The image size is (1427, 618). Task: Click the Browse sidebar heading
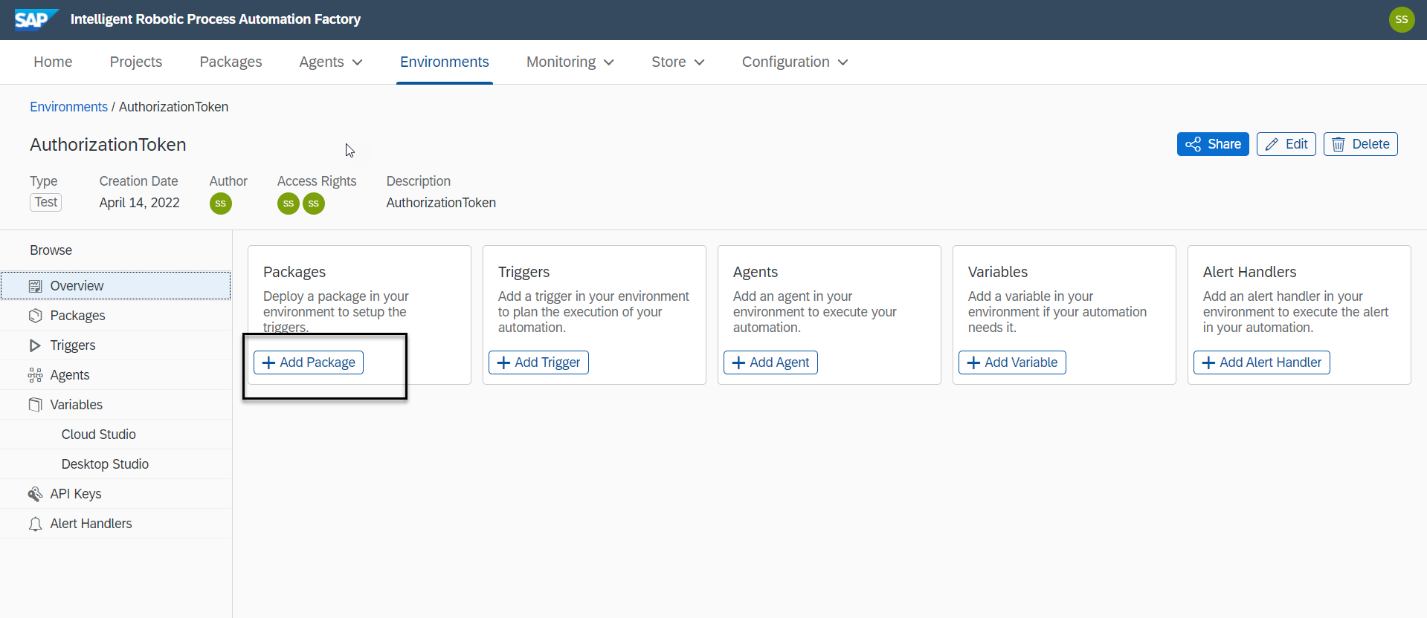coord(51,250)
